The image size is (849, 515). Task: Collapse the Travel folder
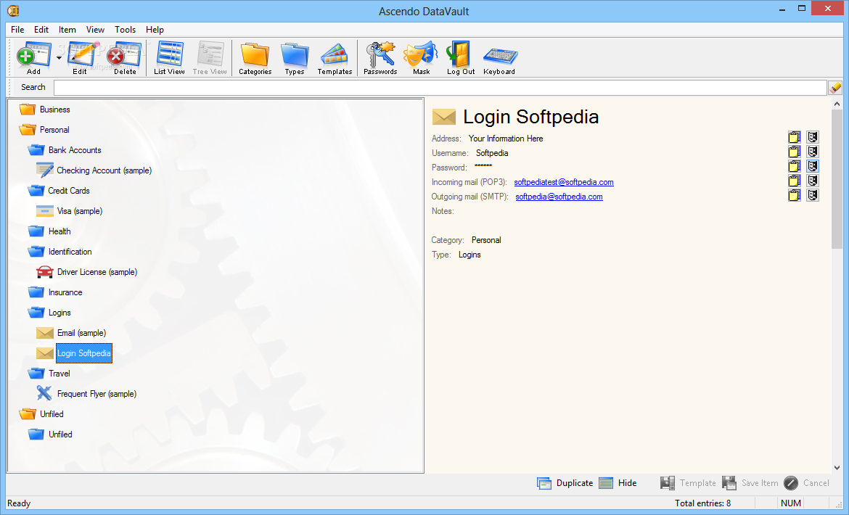pyautogui.click(x=49, y=374)
